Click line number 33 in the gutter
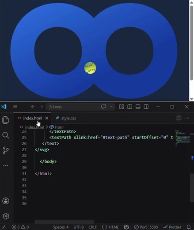 (24, 185)
